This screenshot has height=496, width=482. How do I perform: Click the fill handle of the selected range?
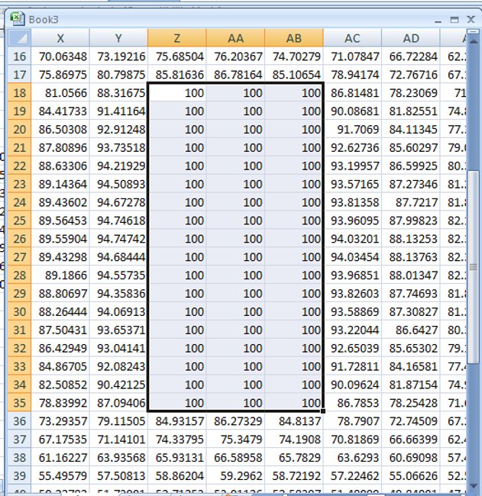coord(324,411)
